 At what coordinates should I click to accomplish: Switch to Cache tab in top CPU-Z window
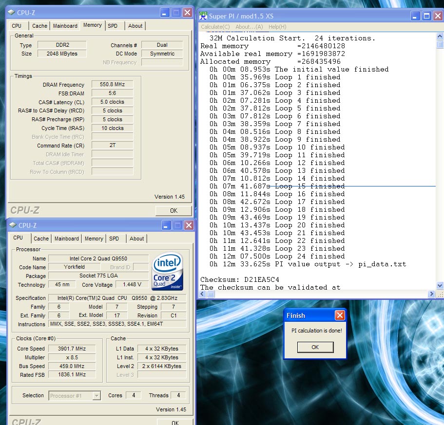tap(39, 26)
